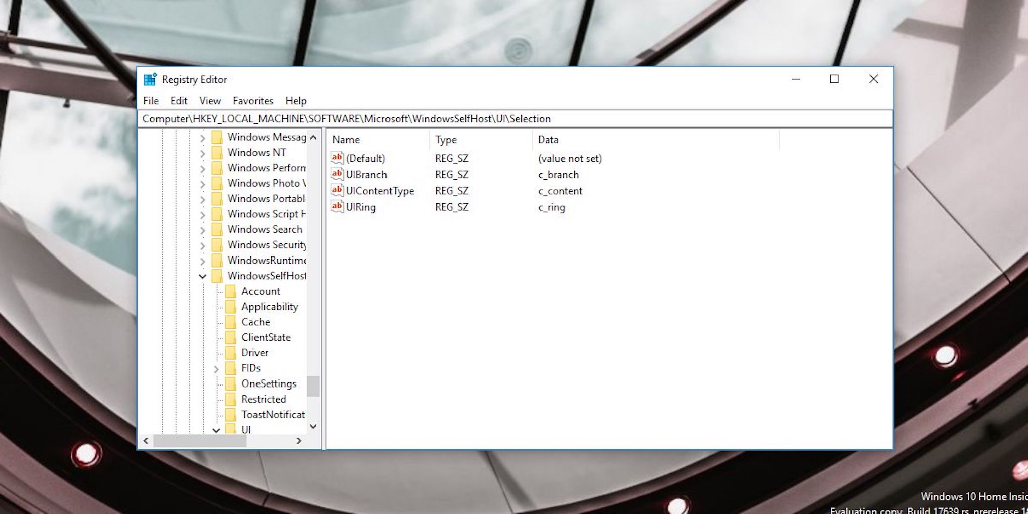
Task: Click the OneSettings folder icon
Action: click(231, 383)
